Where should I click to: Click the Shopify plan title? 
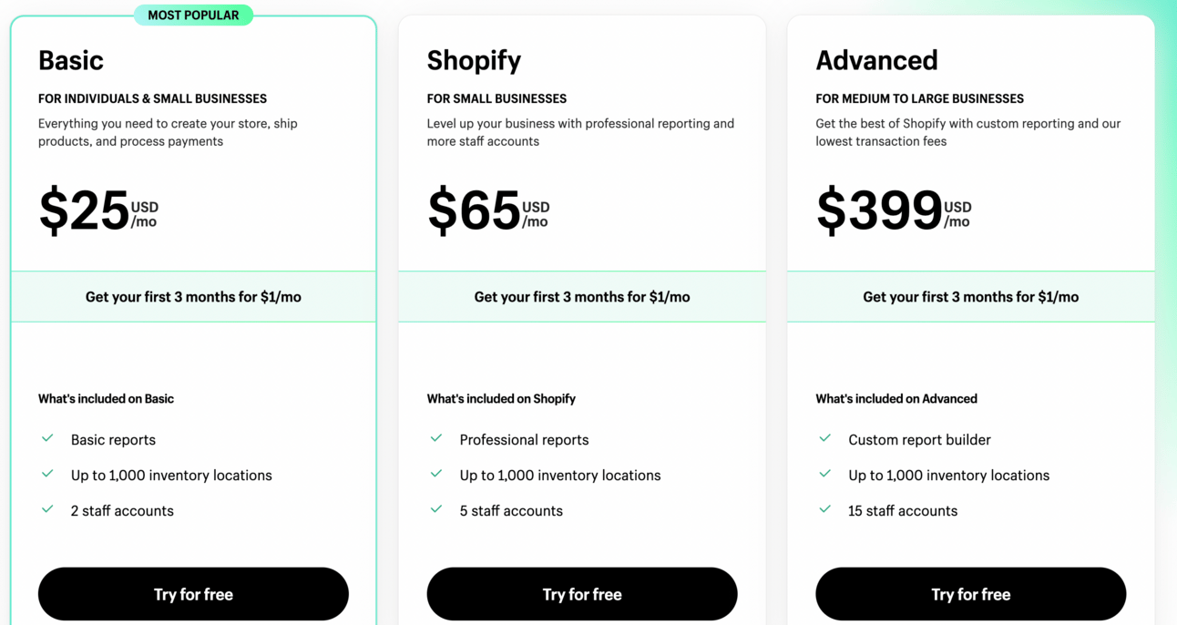click(x=474, y=60)
